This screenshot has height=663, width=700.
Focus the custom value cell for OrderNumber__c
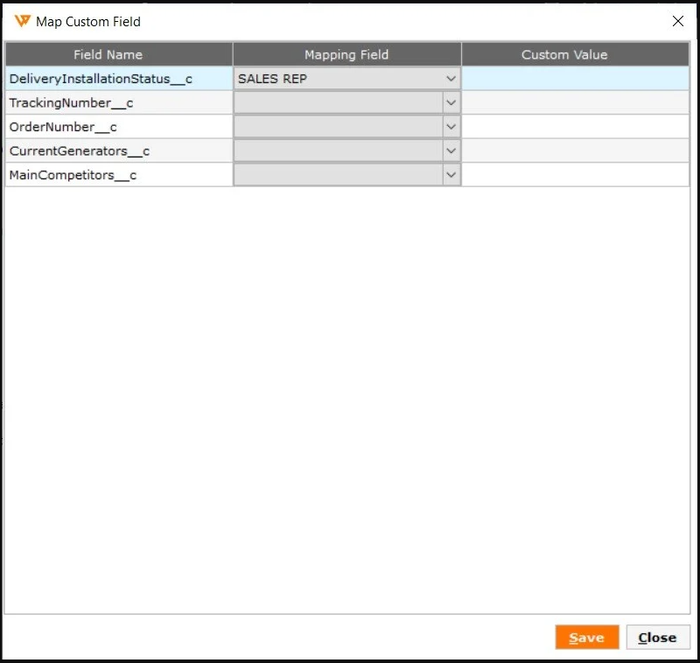575,127
